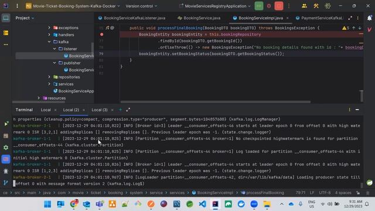Switch to Local (3) terminal tab

[100, 110]
